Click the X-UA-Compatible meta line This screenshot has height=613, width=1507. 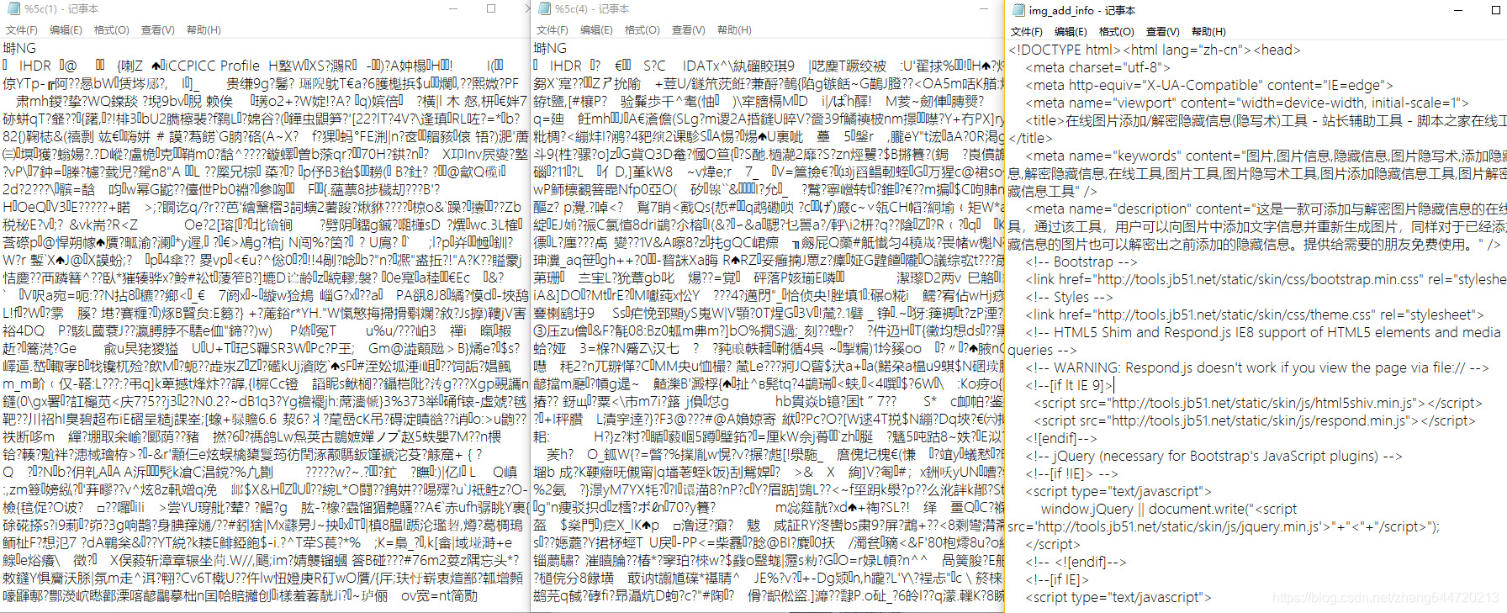point(1209,85)
